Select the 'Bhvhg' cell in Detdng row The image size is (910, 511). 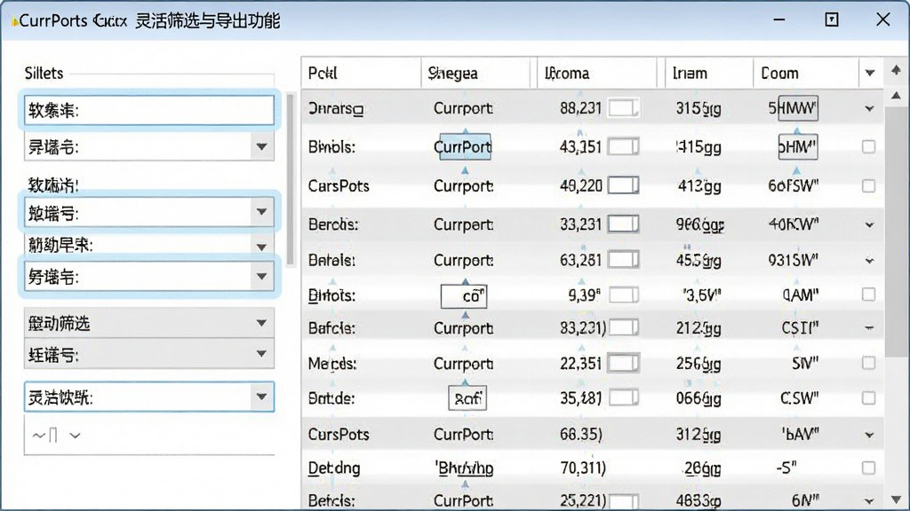click(x=464, y=468)
